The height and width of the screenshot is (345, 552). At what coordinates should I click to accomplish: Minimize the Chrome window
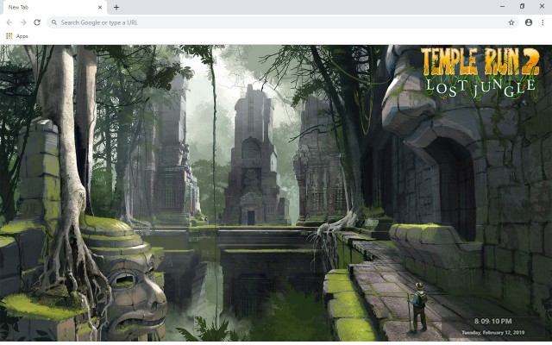(x=502, y=6)
